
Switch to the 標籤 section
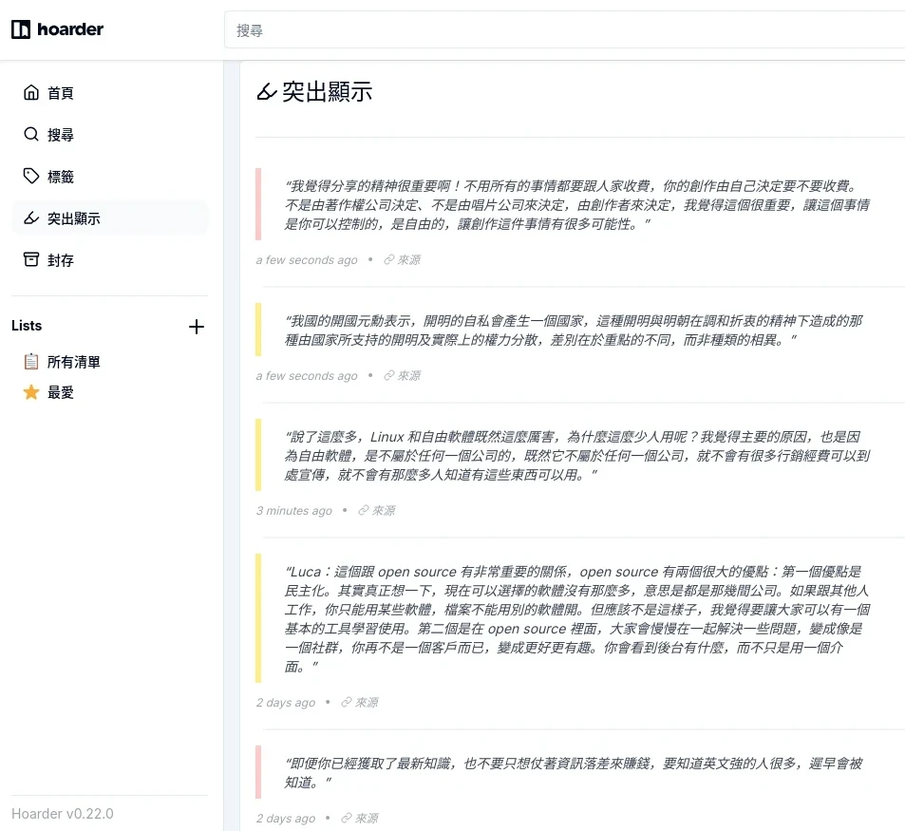point(59,176)
